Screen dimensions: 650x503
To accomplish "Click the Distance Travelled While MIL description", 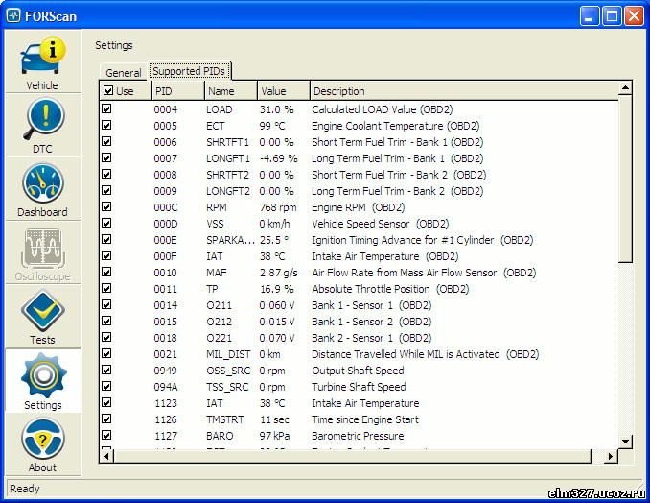I will (x=425, y=354).
